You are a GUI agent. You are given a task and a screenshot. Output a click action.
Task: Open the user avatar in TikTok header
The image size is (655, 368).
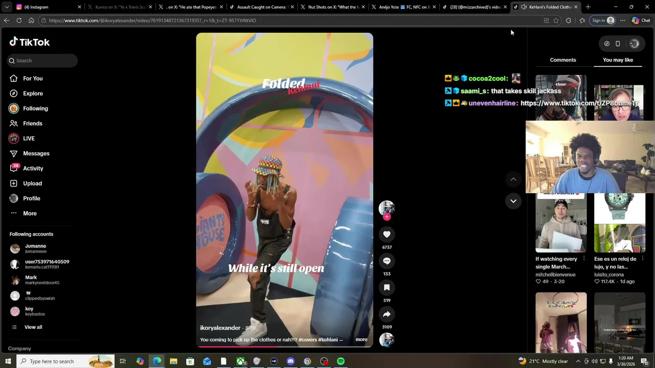coord(634,44)
